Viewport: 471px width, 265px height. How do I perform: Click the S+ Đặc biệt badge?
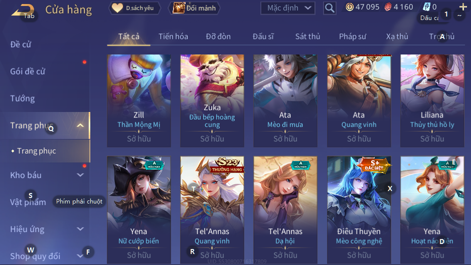point(374,164)
